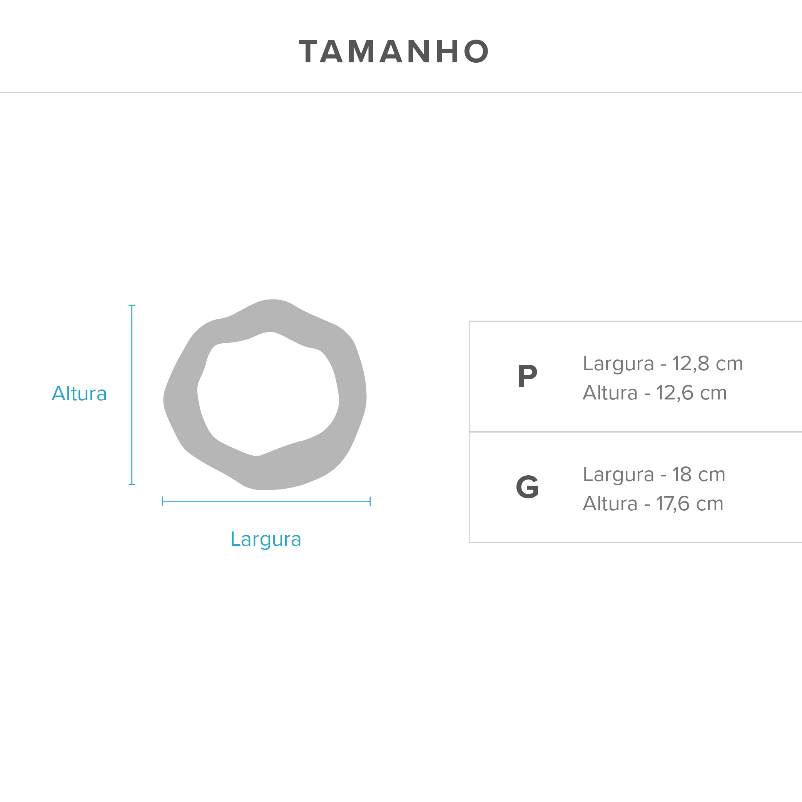Click the right tick of width line

click(370, 501)
